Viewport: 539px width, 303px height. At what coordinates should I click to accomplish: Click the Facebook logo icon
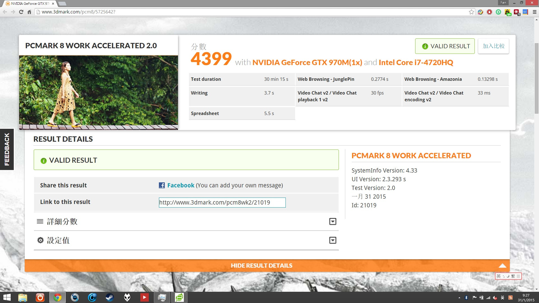pyautogui.click(x=162, y=185)
